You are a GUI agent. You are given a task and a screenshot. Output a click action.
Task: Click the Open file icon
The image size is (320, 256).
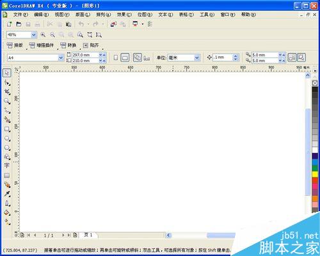click(x=19, y=24)
